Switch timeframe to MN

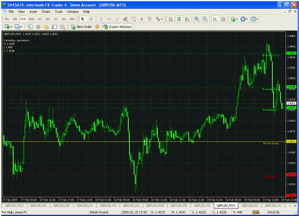pyautogui.click(x=72, y=19)
